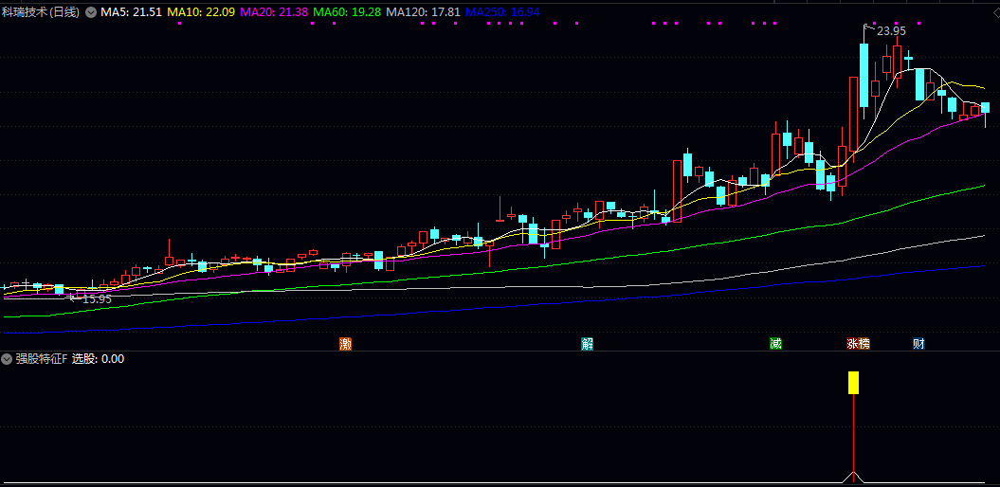This screenshot has height=487, width=1000.
Task: Select the yellow MA10 label
Action: pos(201,12)
